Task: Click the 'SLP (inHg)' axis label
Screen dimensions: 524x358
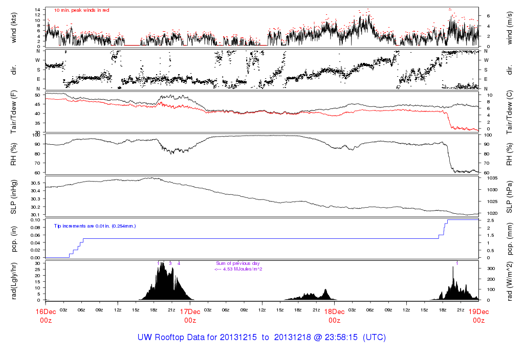Action: click(14, 197)
